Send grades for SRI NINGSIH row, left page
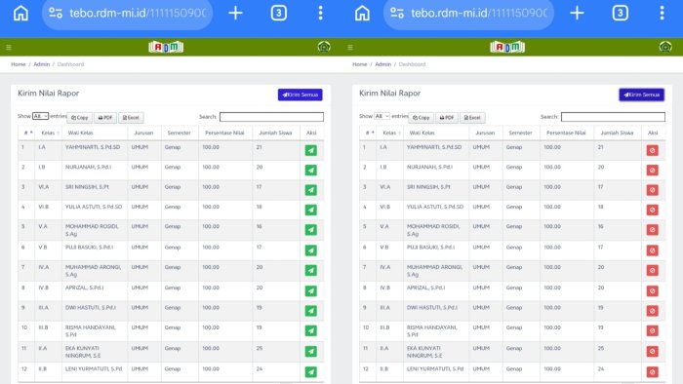The height and width of the screenshot is (384, 683). click(310, 190)
